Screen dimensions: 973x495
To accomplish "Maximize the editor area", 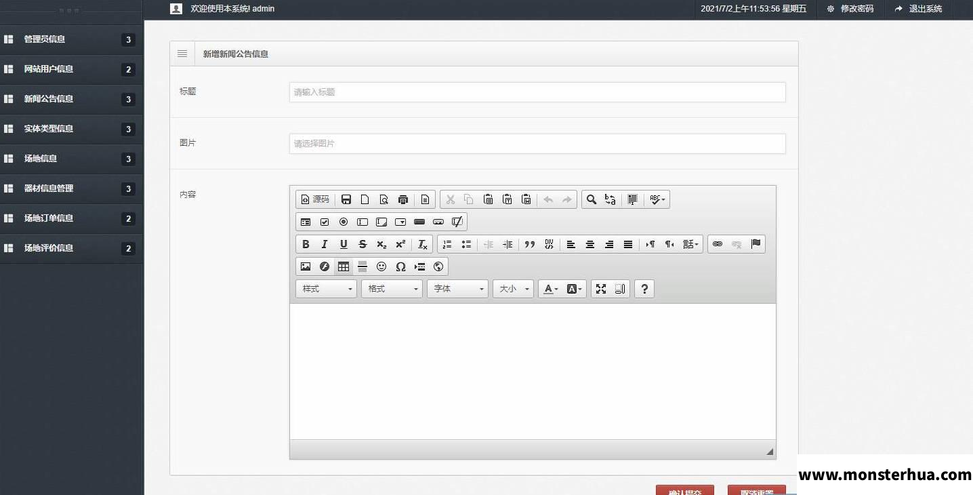I will pyautogui.click(x=601, y=289).
